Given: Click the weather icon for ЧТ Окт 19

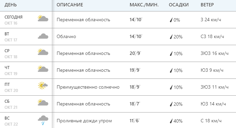Looking at the screenshot, I should 43,69.
